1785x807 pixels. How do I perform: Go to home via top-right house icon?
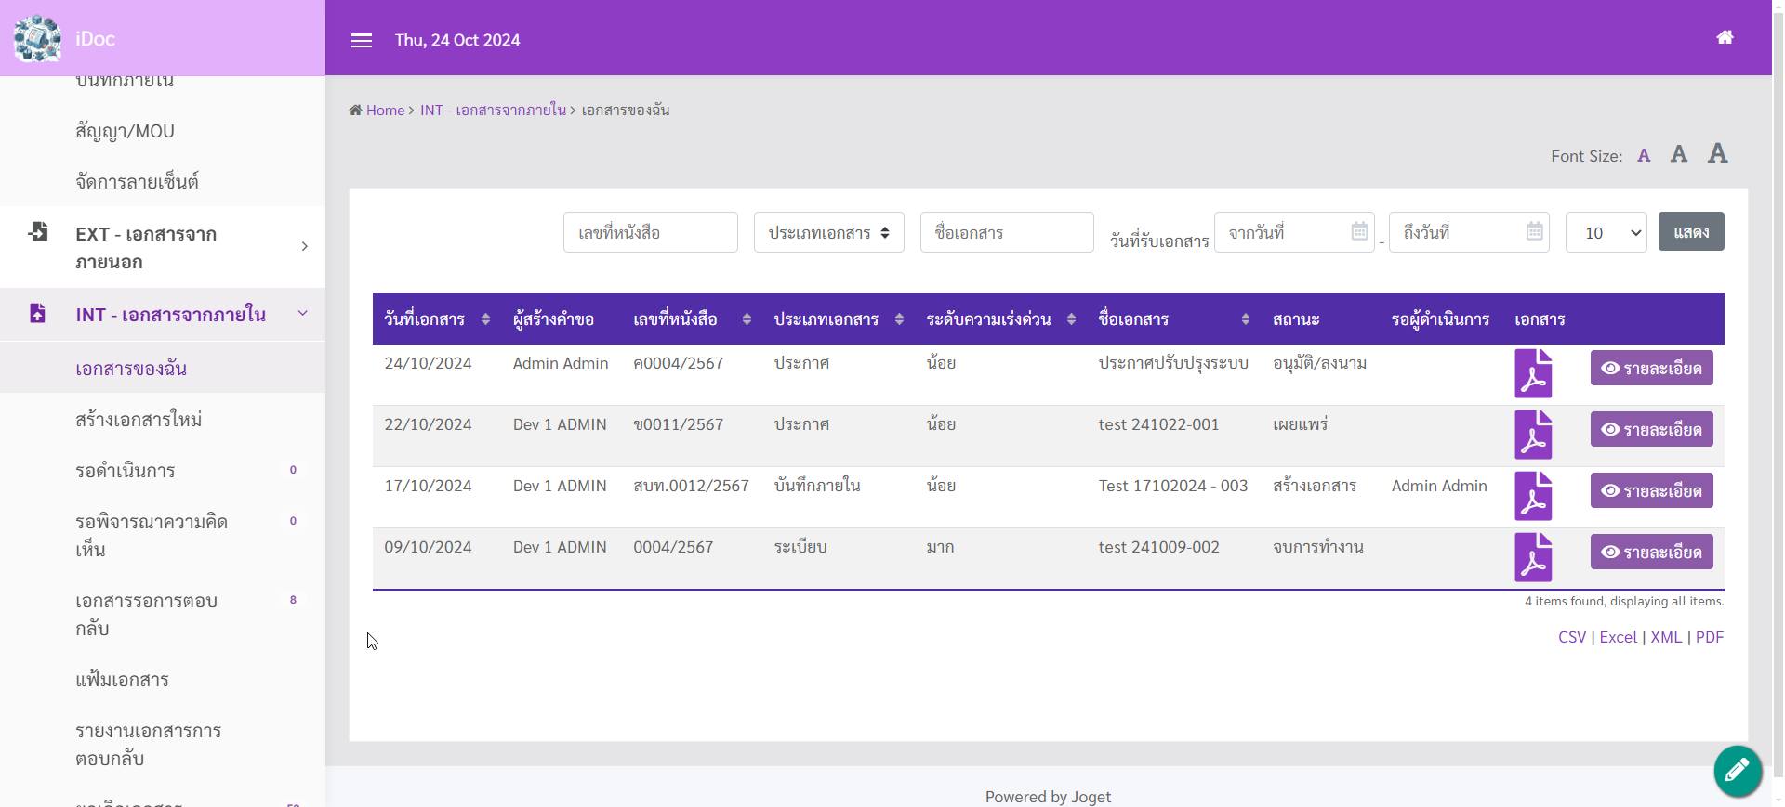click(1725, 37)
